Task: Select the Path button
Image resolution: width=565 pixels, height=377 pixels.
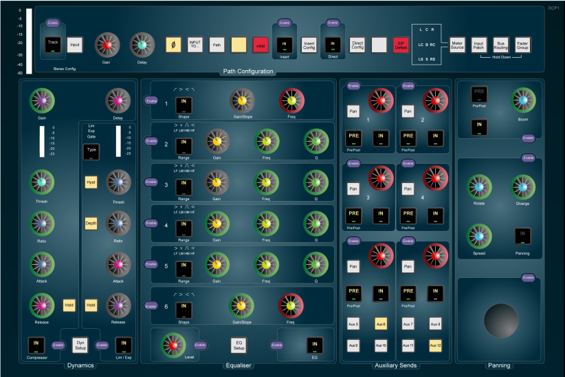Action: (217, 45)
